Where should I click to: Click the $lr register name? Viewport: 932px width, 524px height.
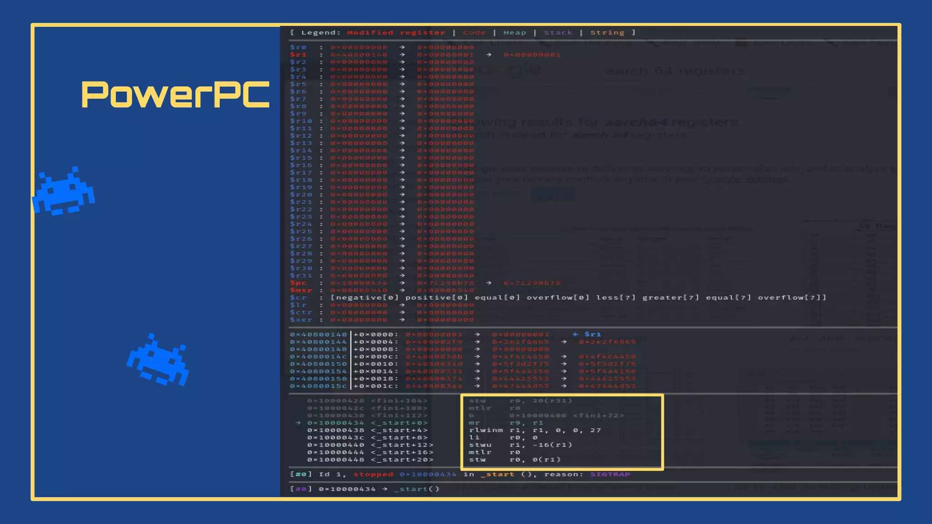(298, 305)
